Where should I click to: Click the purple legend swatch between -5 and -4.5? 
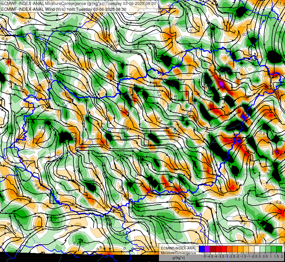(x=207, y=249)
